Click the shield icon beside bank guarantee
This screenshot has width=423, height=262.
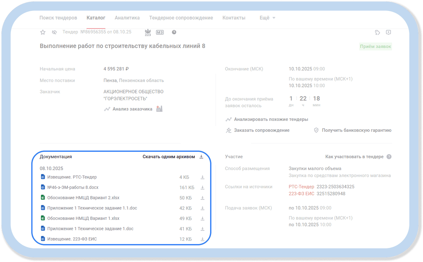(316, 130)
